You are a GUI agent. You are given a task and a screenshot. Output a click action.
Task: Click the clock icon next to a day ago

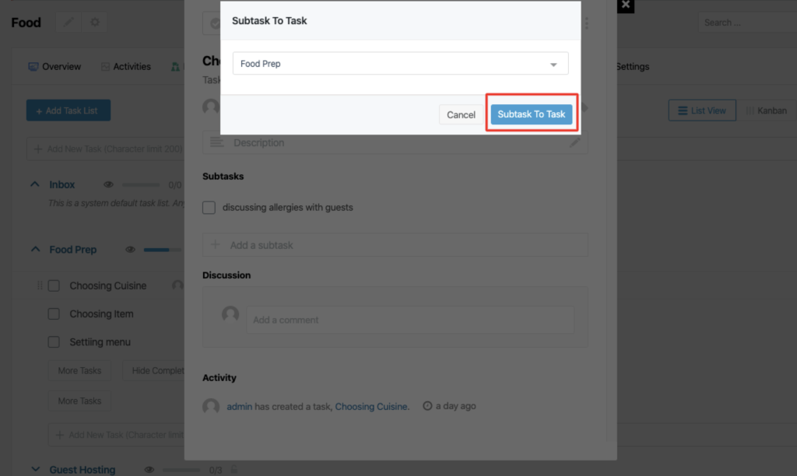click(427, 406)
